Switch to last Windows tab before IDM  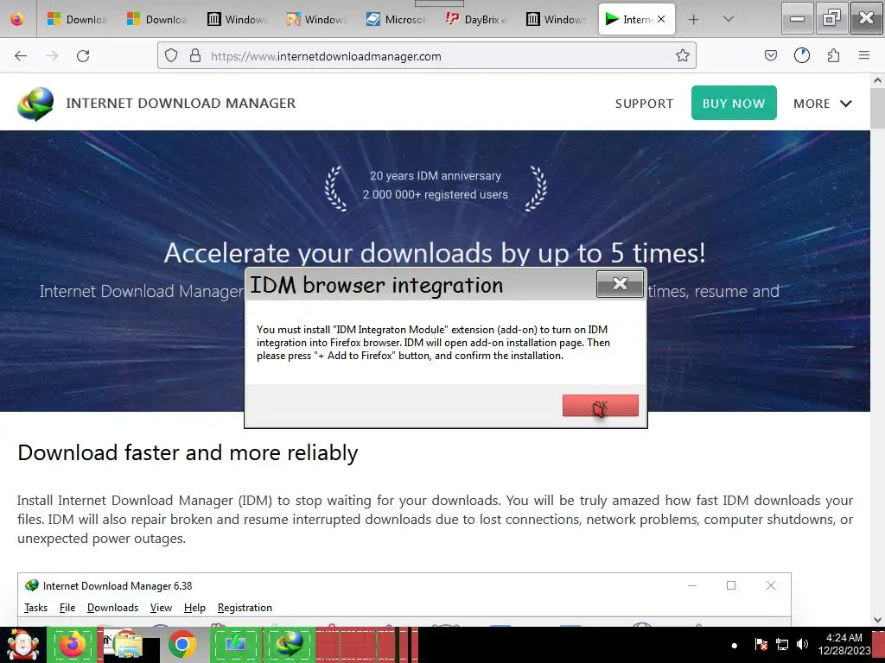[x=556, y=19]
